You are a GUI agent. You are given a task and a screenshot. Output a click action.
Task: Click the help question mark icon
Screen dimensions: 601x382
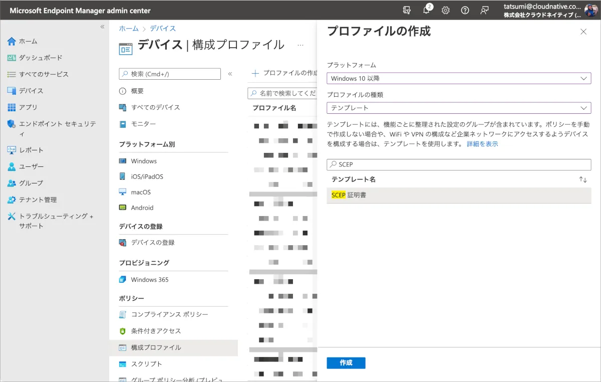[x=465, y=10]
